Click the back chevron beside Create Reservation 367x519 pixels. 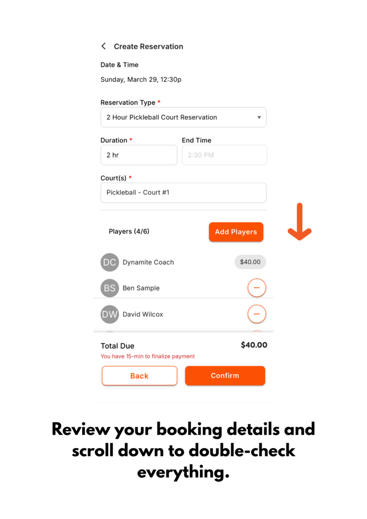103,46
